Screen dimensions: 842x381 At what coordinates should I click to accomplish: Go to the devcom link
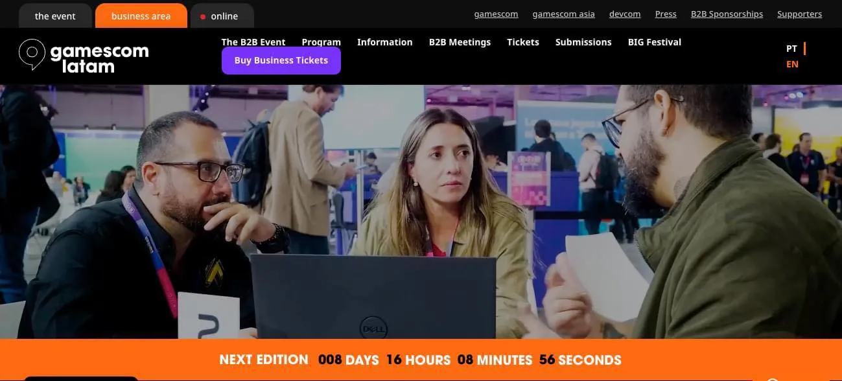click(x=625, y=14)
